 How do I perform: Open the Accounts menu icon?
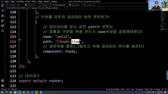[x=2, y=81]
